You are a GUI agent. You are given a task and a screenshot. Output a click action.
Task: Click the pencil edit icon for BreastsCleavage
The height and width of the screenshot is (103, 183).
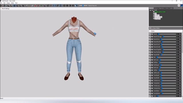coord(150,37)
